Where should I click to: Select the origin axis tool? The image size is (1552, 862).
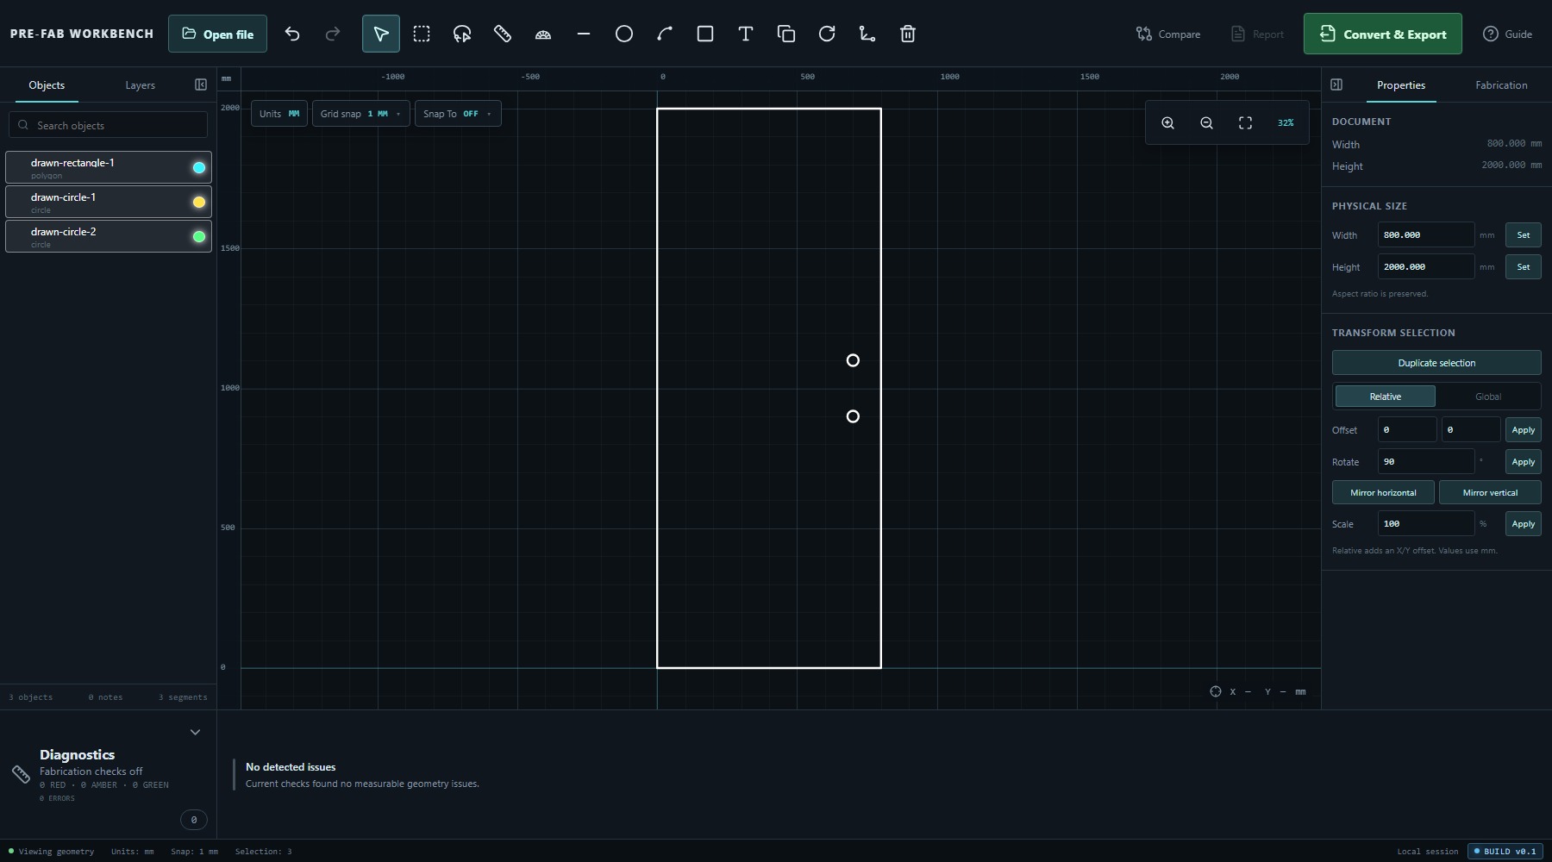(x=867, y=34)
